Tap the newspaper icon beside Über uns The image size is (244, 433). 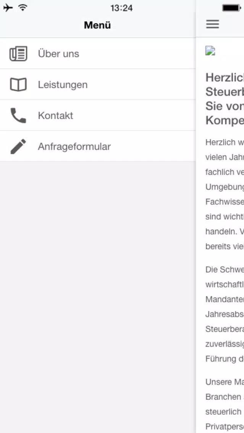tap(18, 54)
